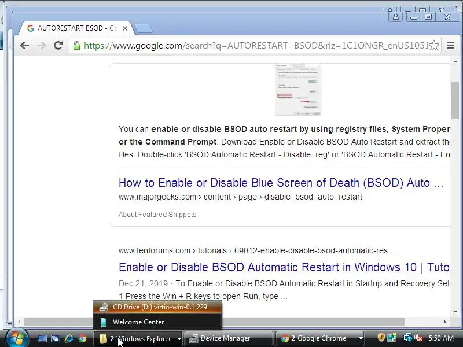Viewport: 463px width, 347px height.
Task: Open the security shield tray icon
Action: pyautogui.click(x=381, y=337)
